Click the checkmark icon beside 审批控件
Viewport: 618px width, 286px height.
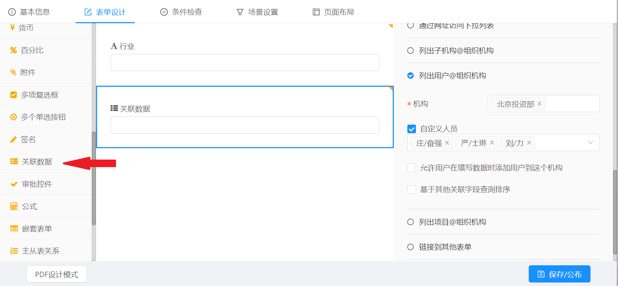14,184
